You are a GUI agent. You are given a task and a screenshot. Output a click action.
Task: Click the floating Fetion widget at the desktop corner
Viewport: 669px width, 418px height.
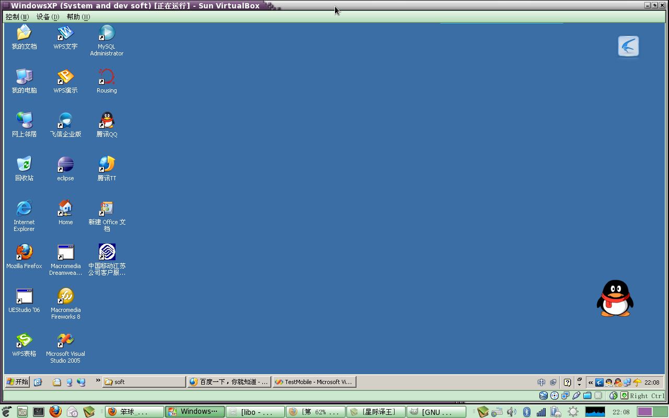[x=628, y=47]
